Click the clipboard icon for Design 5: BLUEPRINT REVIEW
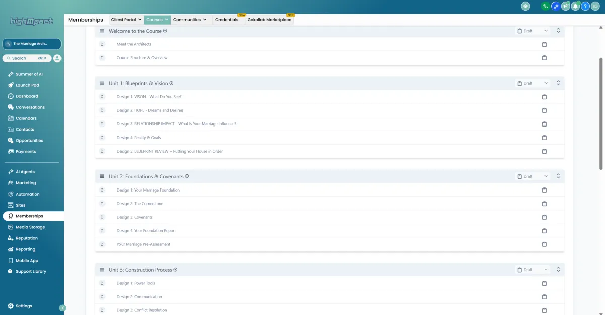Screen dimensions: 605x315 tap(544, 151)
